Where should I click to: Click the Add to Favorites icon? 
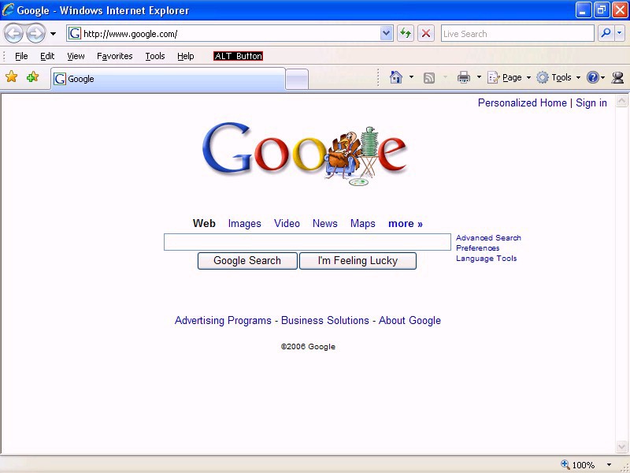point(32,76)
